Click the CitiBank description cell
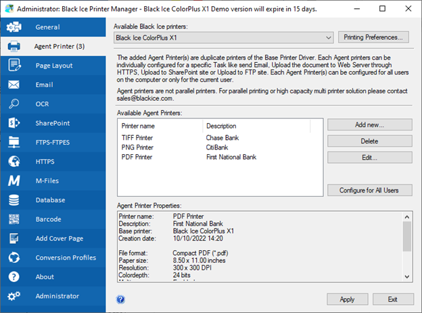This screenshot has height=313, width=422. (217, 147)
